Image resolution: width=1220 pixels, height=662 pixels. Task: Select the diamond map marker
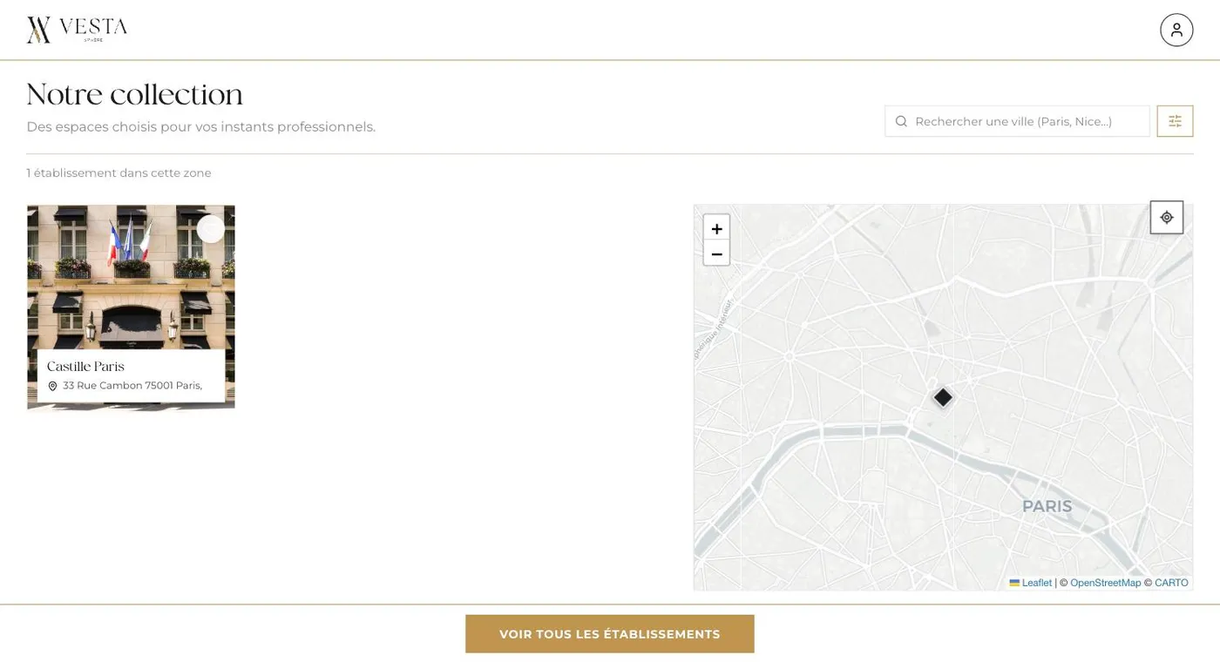click(x=943, y=397)
